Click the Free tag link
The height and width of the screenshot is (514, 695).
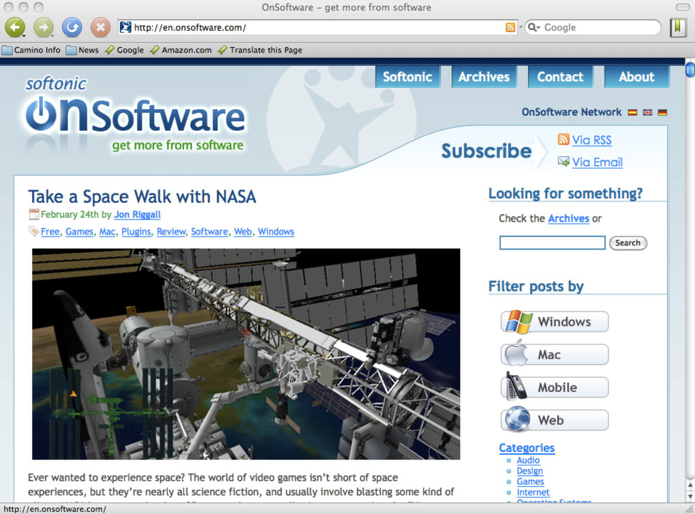50,232
